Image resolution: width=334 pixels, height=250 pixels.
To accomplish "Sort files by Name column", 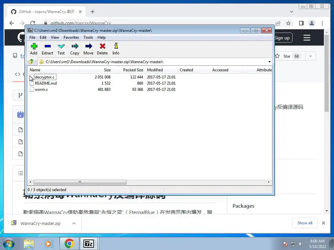I will pyautogui.click(x=54, y=70).
